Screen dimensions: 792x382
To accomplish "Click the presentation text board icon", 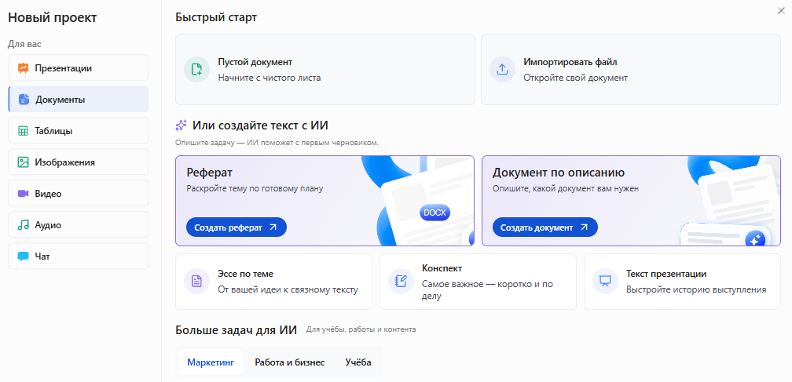I will 605,282.
